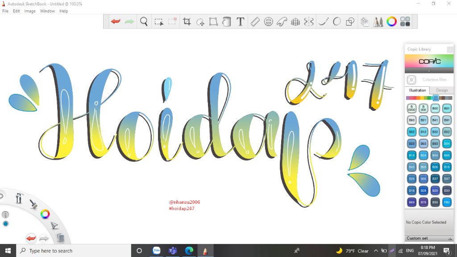Focus the taskbar search box
Screen dimensions: 457x257
(74, 251)
